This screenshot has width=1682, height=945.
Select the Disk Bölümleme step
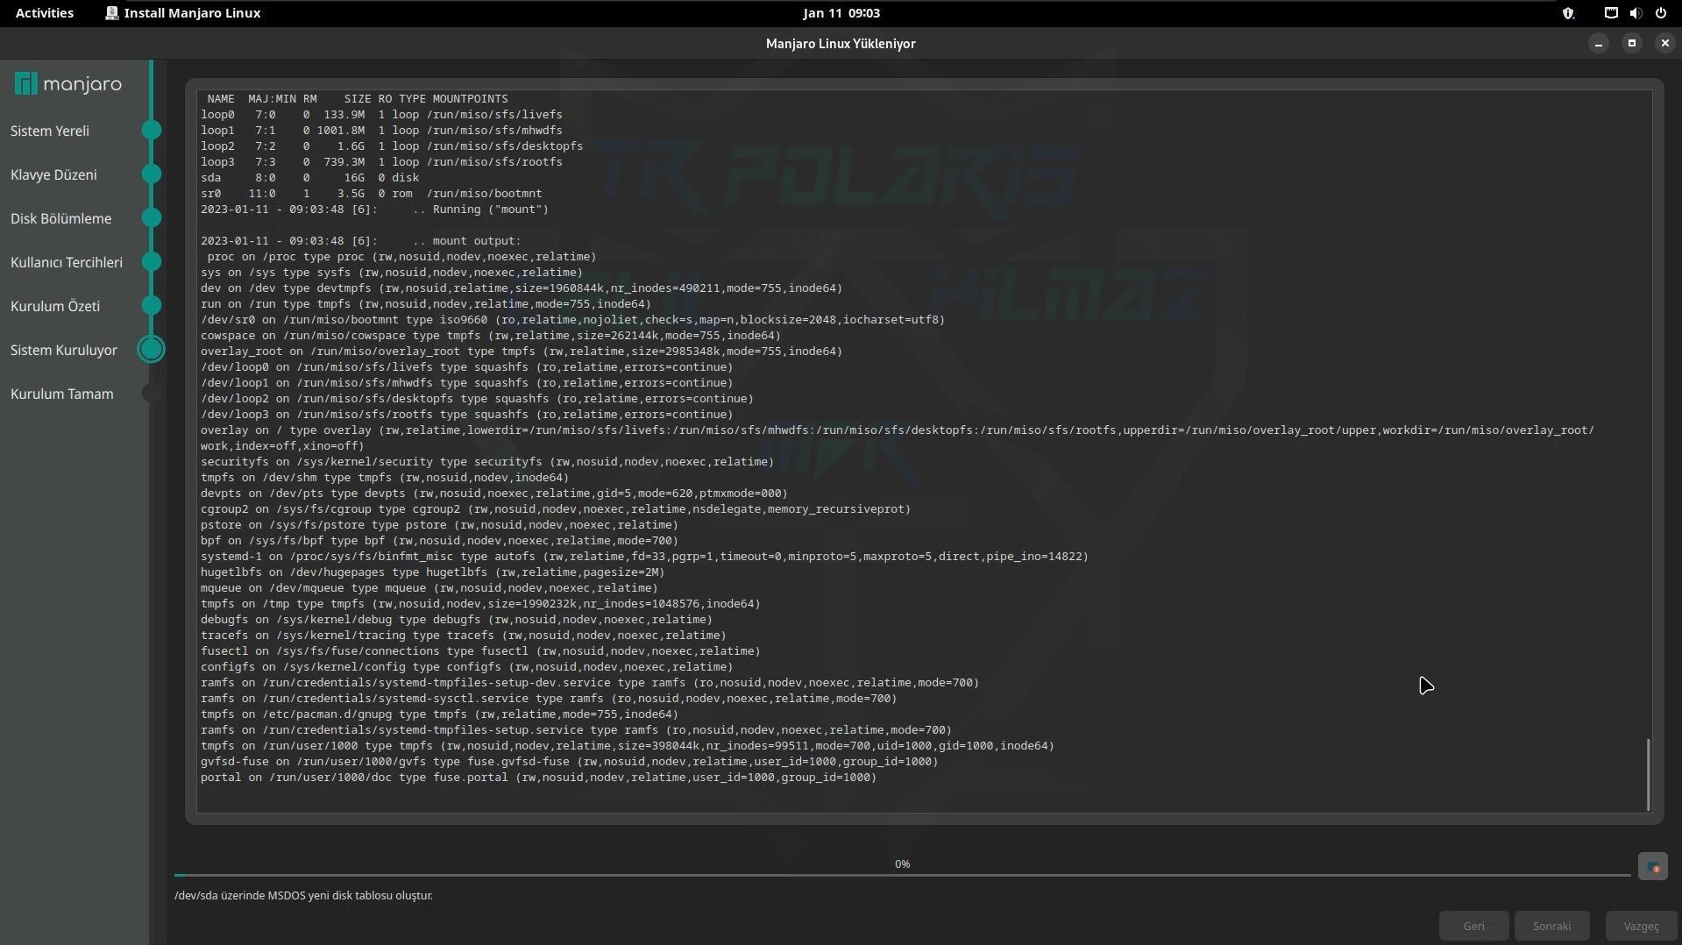[60, 218]
